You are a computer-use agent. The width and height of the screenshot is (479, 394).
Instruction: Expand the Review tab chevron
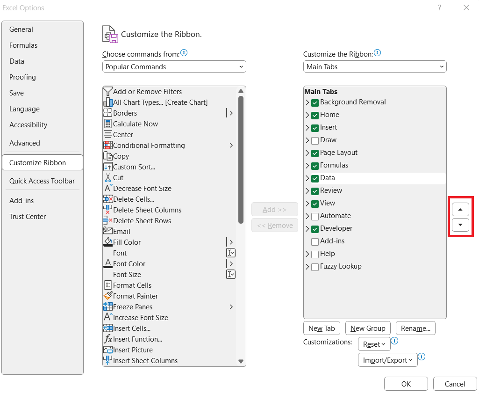[307, 191]
